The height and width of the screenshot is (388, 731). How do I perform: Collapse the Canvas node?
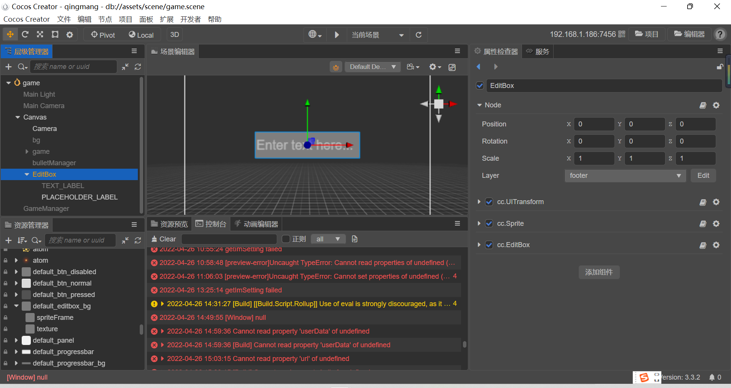(x=18, y=117)
